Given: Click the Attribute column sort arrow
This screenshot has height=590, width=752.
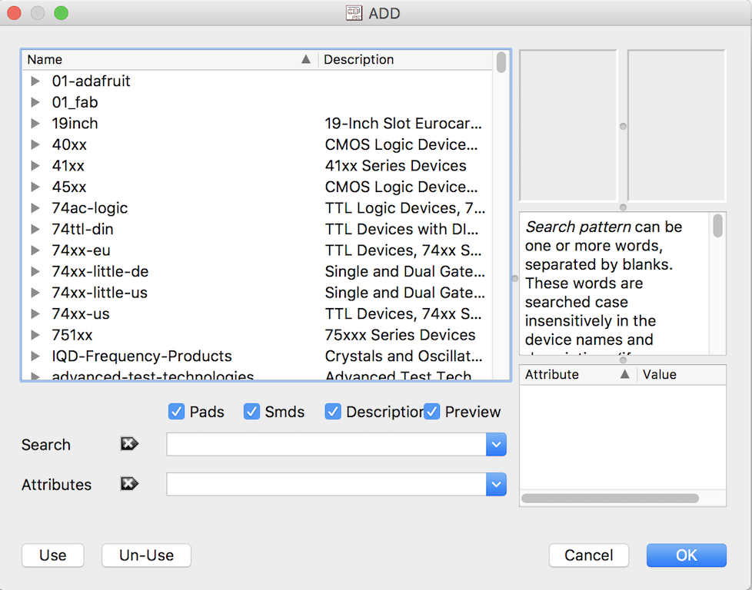Looking at the screenshot, I should (x=624, y=374).
